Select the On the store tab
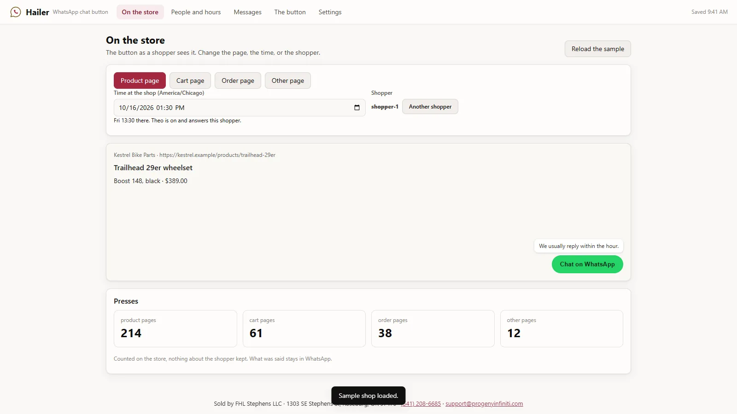 click(140, 12)
